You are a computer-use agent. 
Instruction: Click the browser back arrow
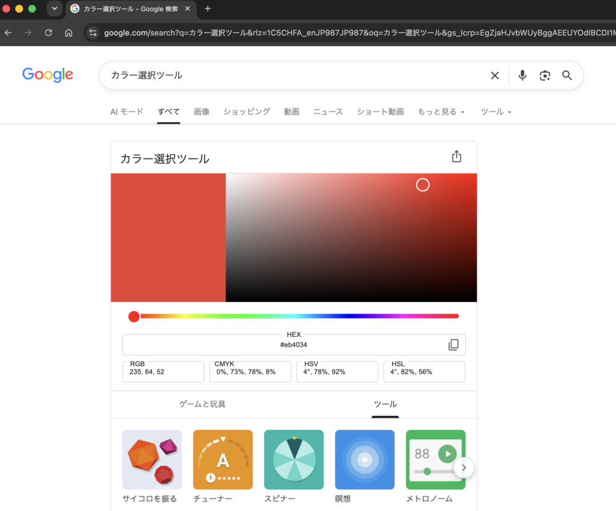pos(8,33)
